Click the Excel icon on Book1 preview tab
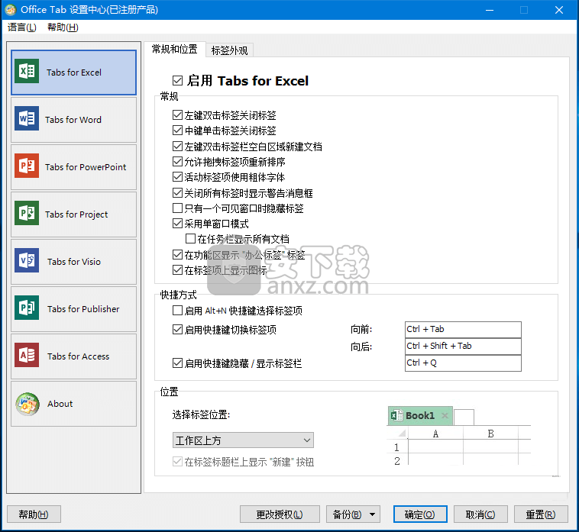Image resolution: width=579 pixels, height=532 pixels. click(396, 415)
